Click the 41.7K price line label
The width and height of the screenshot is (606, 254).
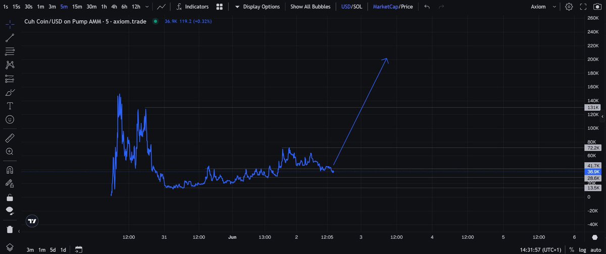(592, 166)
